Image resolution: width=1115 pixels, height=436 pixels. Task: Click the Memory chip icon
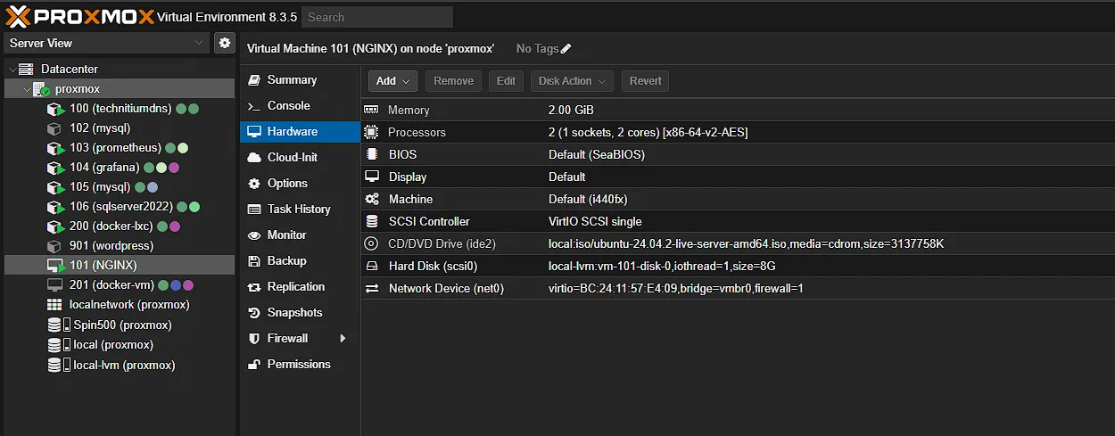pos(372,110)
